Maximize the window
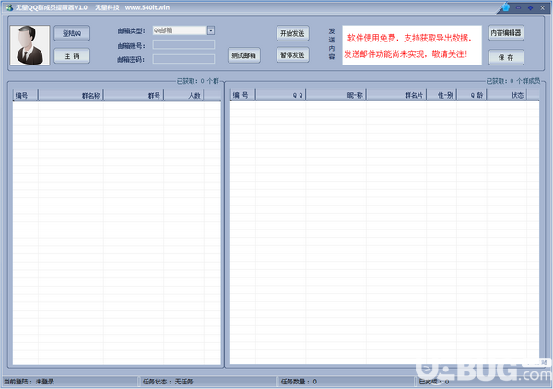 point(530,7)
